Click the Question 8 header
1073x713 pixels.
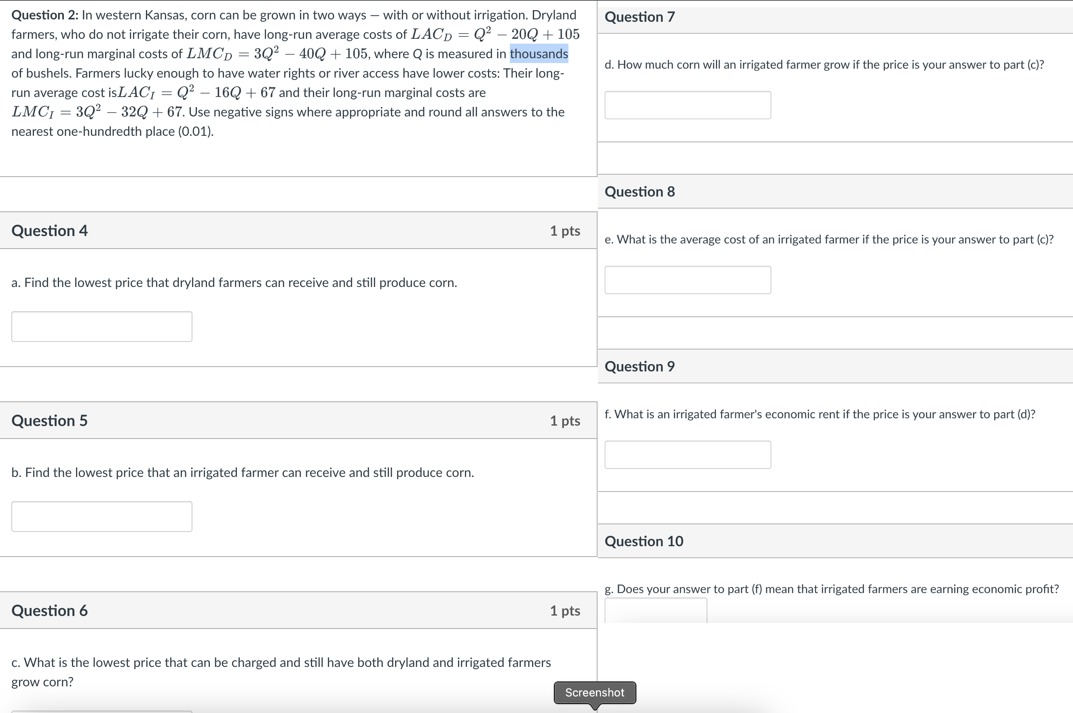640,192
